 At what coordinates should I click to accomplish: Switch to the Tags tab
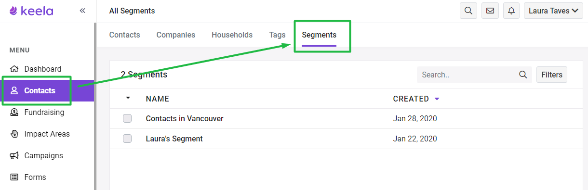[x=277, y=35]
